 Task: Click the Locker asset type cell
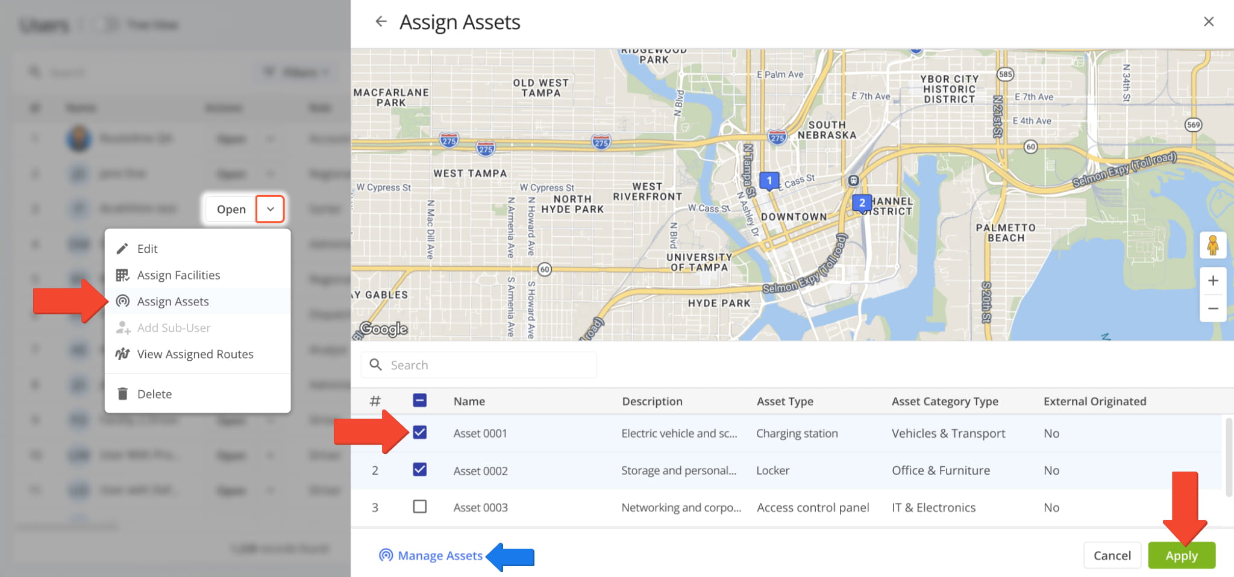773,470
